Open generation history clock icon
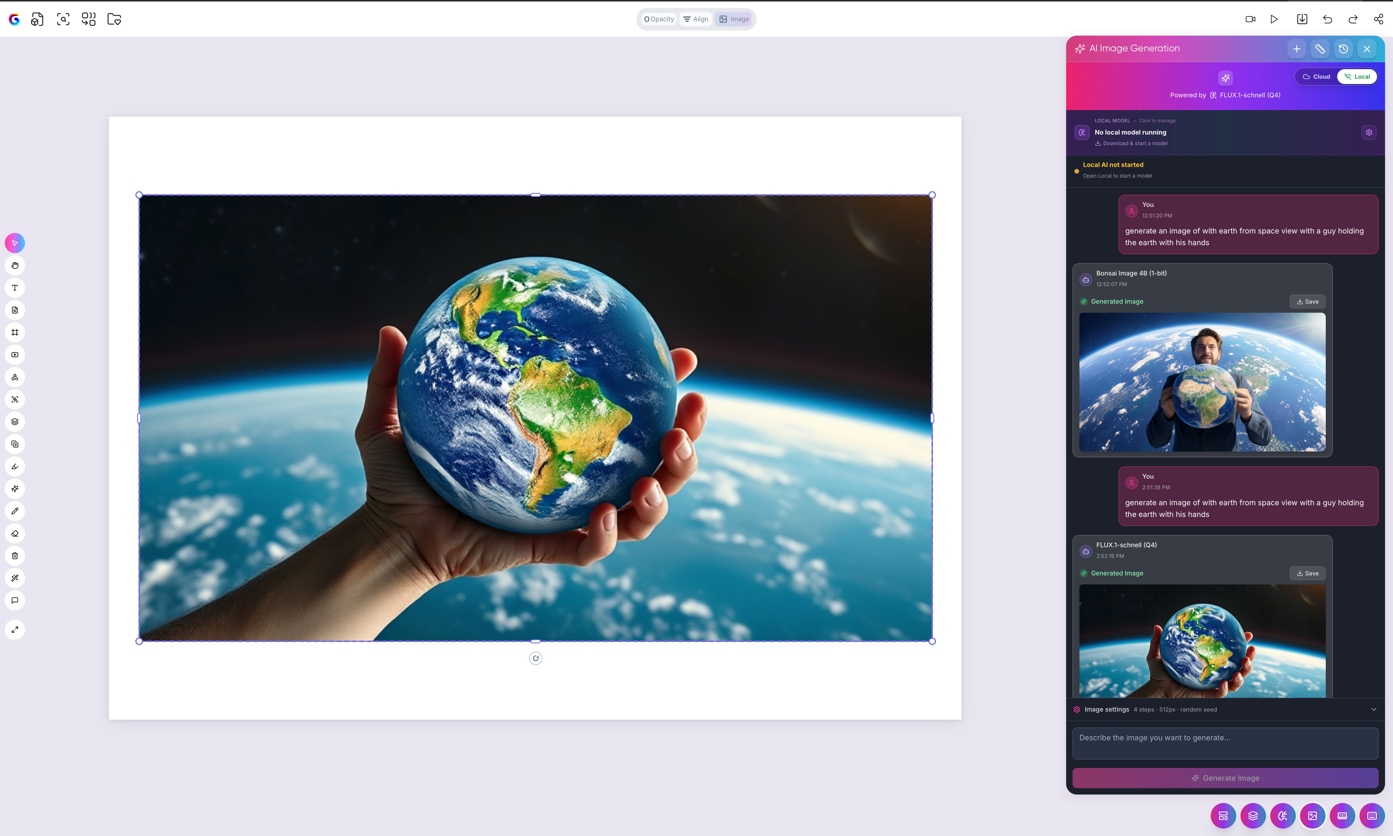1393x836 pixels. [1344, 49]
